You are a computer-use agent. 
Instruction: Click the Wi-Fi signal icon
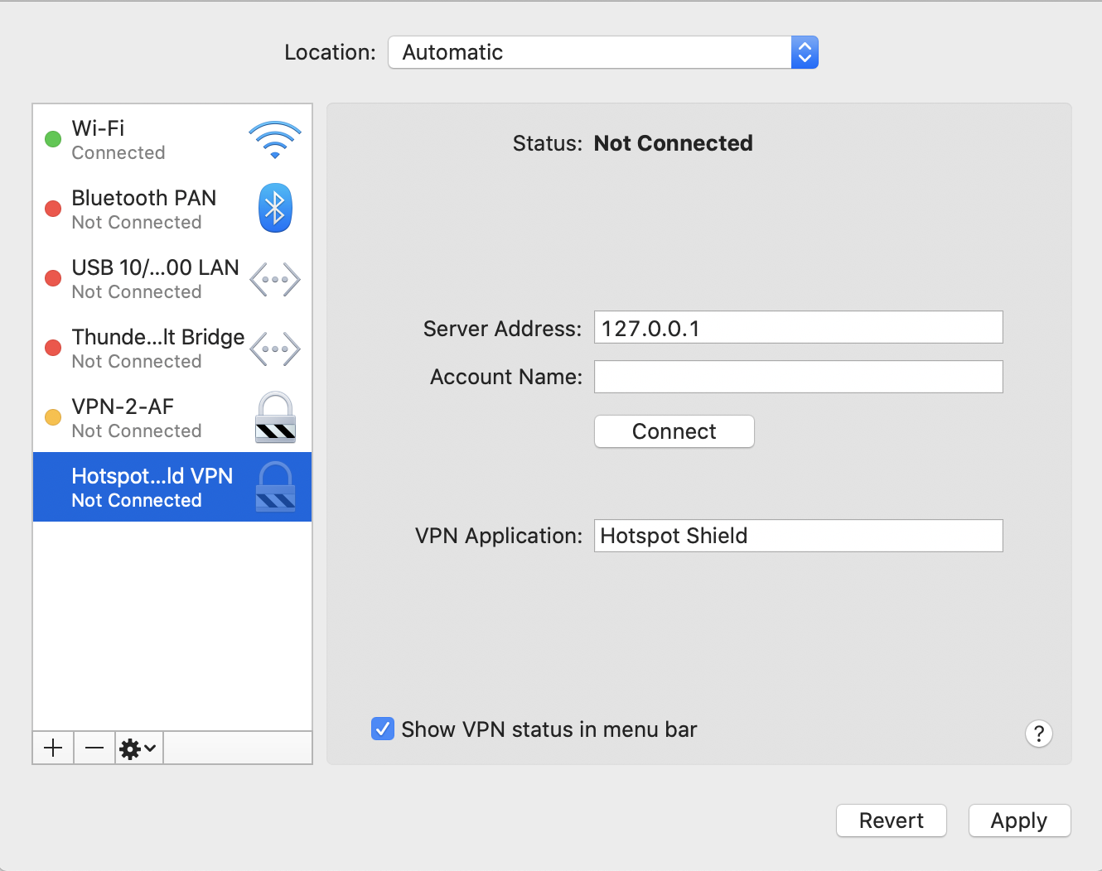274,140
